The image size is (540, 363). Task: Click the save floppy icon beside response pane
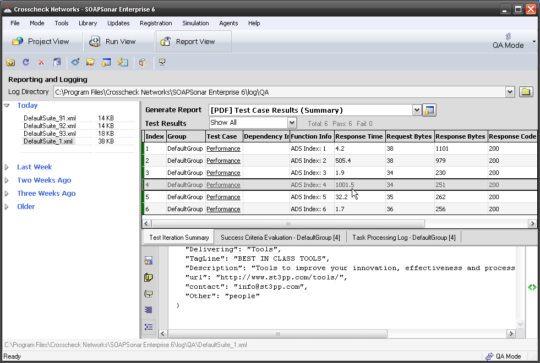click(149, 261)
